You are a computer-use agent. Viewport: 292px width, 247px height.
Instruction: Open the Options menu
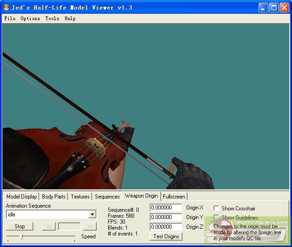point(30,18)
